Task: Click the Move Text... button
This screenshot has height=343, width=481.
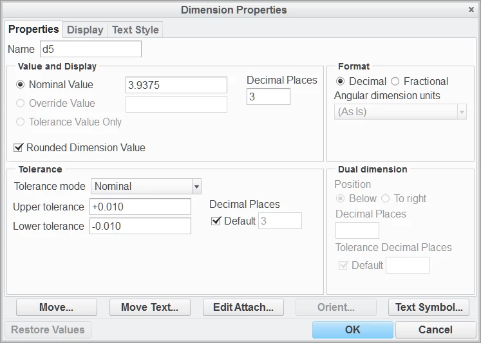Action: point(149,307)
